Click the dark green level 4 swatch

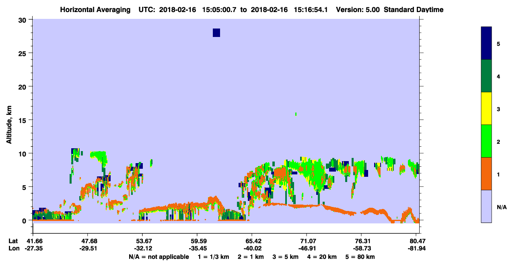486,76
